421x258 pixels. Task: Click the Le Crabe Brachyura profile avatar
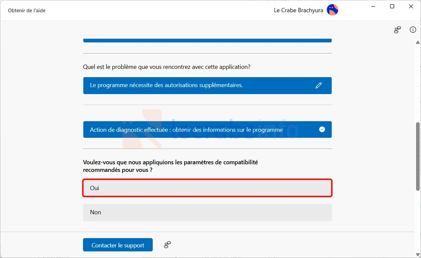[x=332, y=10]
